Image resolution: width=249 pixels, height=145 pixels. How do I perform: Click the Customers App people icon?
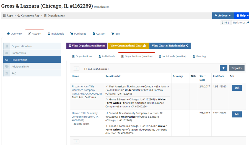19,15
